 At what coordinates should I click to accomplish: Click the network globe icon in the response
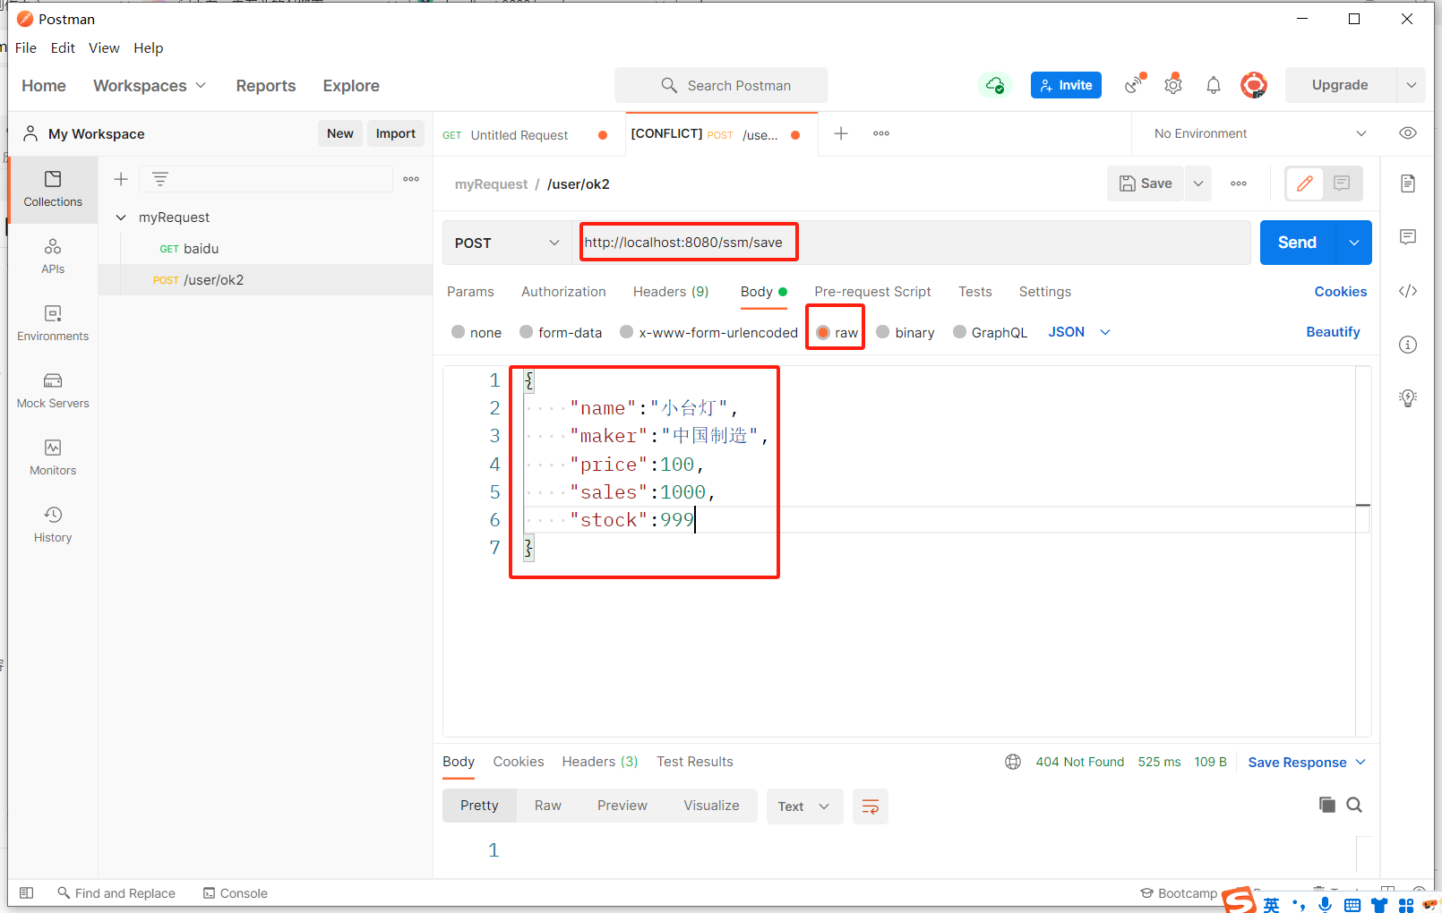point(1013,762)
